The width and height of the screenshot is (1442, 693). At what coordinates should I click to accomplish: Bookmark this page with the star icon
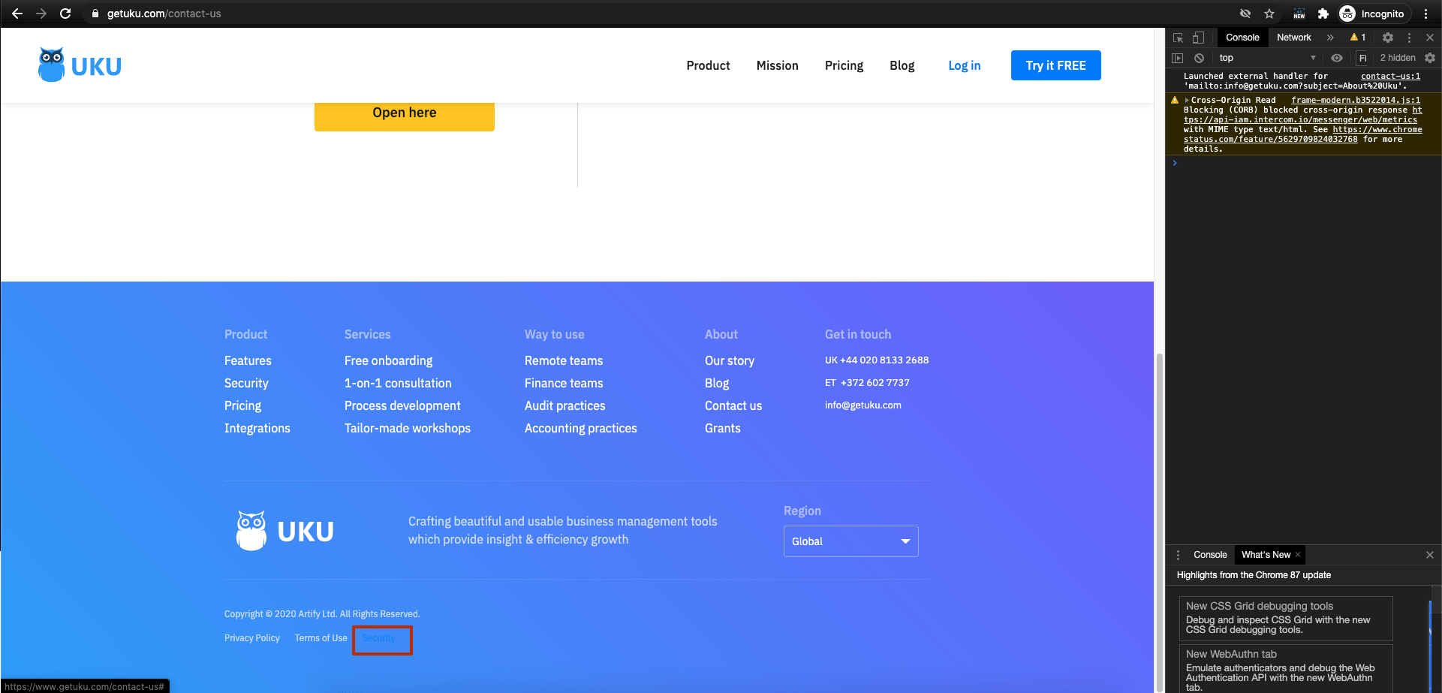pyautogui.click(x=1269, y=14)
